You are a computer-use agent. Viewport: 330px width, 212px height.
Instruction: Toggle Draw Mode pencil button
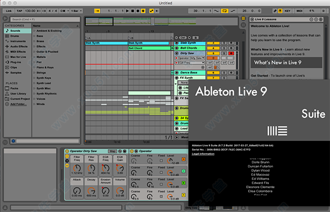[275, 11]
